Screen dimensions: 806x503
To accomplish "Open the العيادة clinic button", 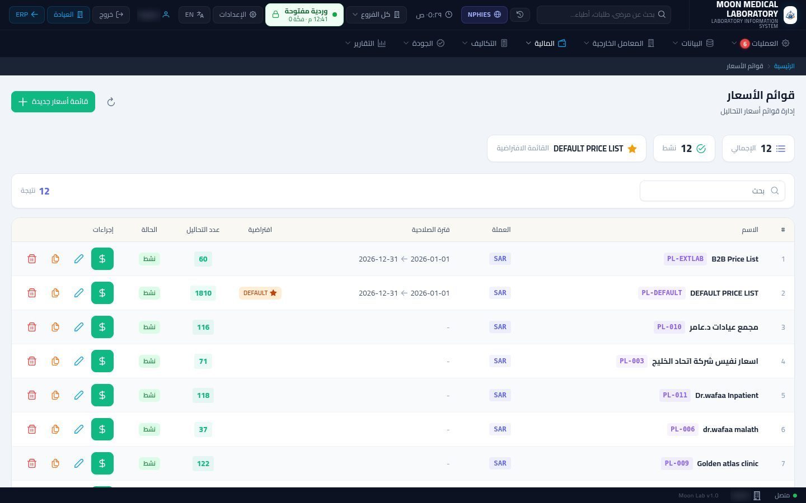I will click(x=68, y=15).
